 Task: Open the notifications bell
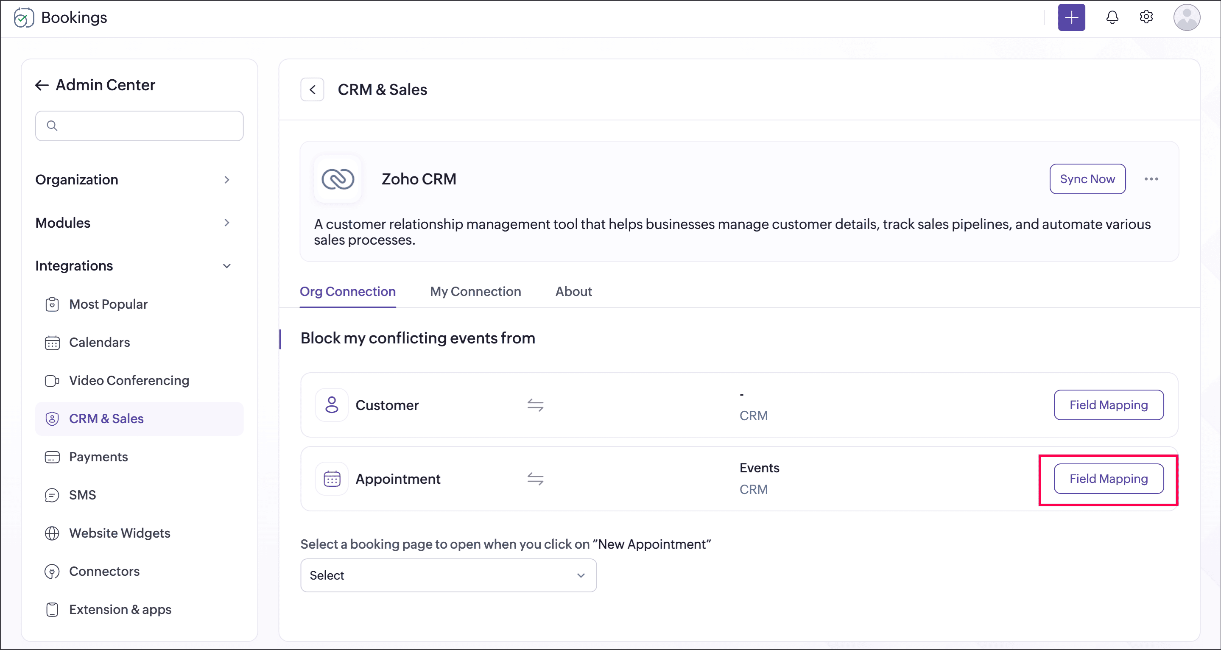pos(1112,17)
